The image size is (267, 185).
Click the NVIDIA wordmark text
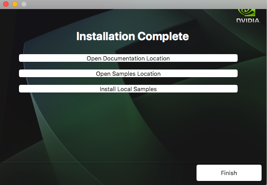[248, 21]
